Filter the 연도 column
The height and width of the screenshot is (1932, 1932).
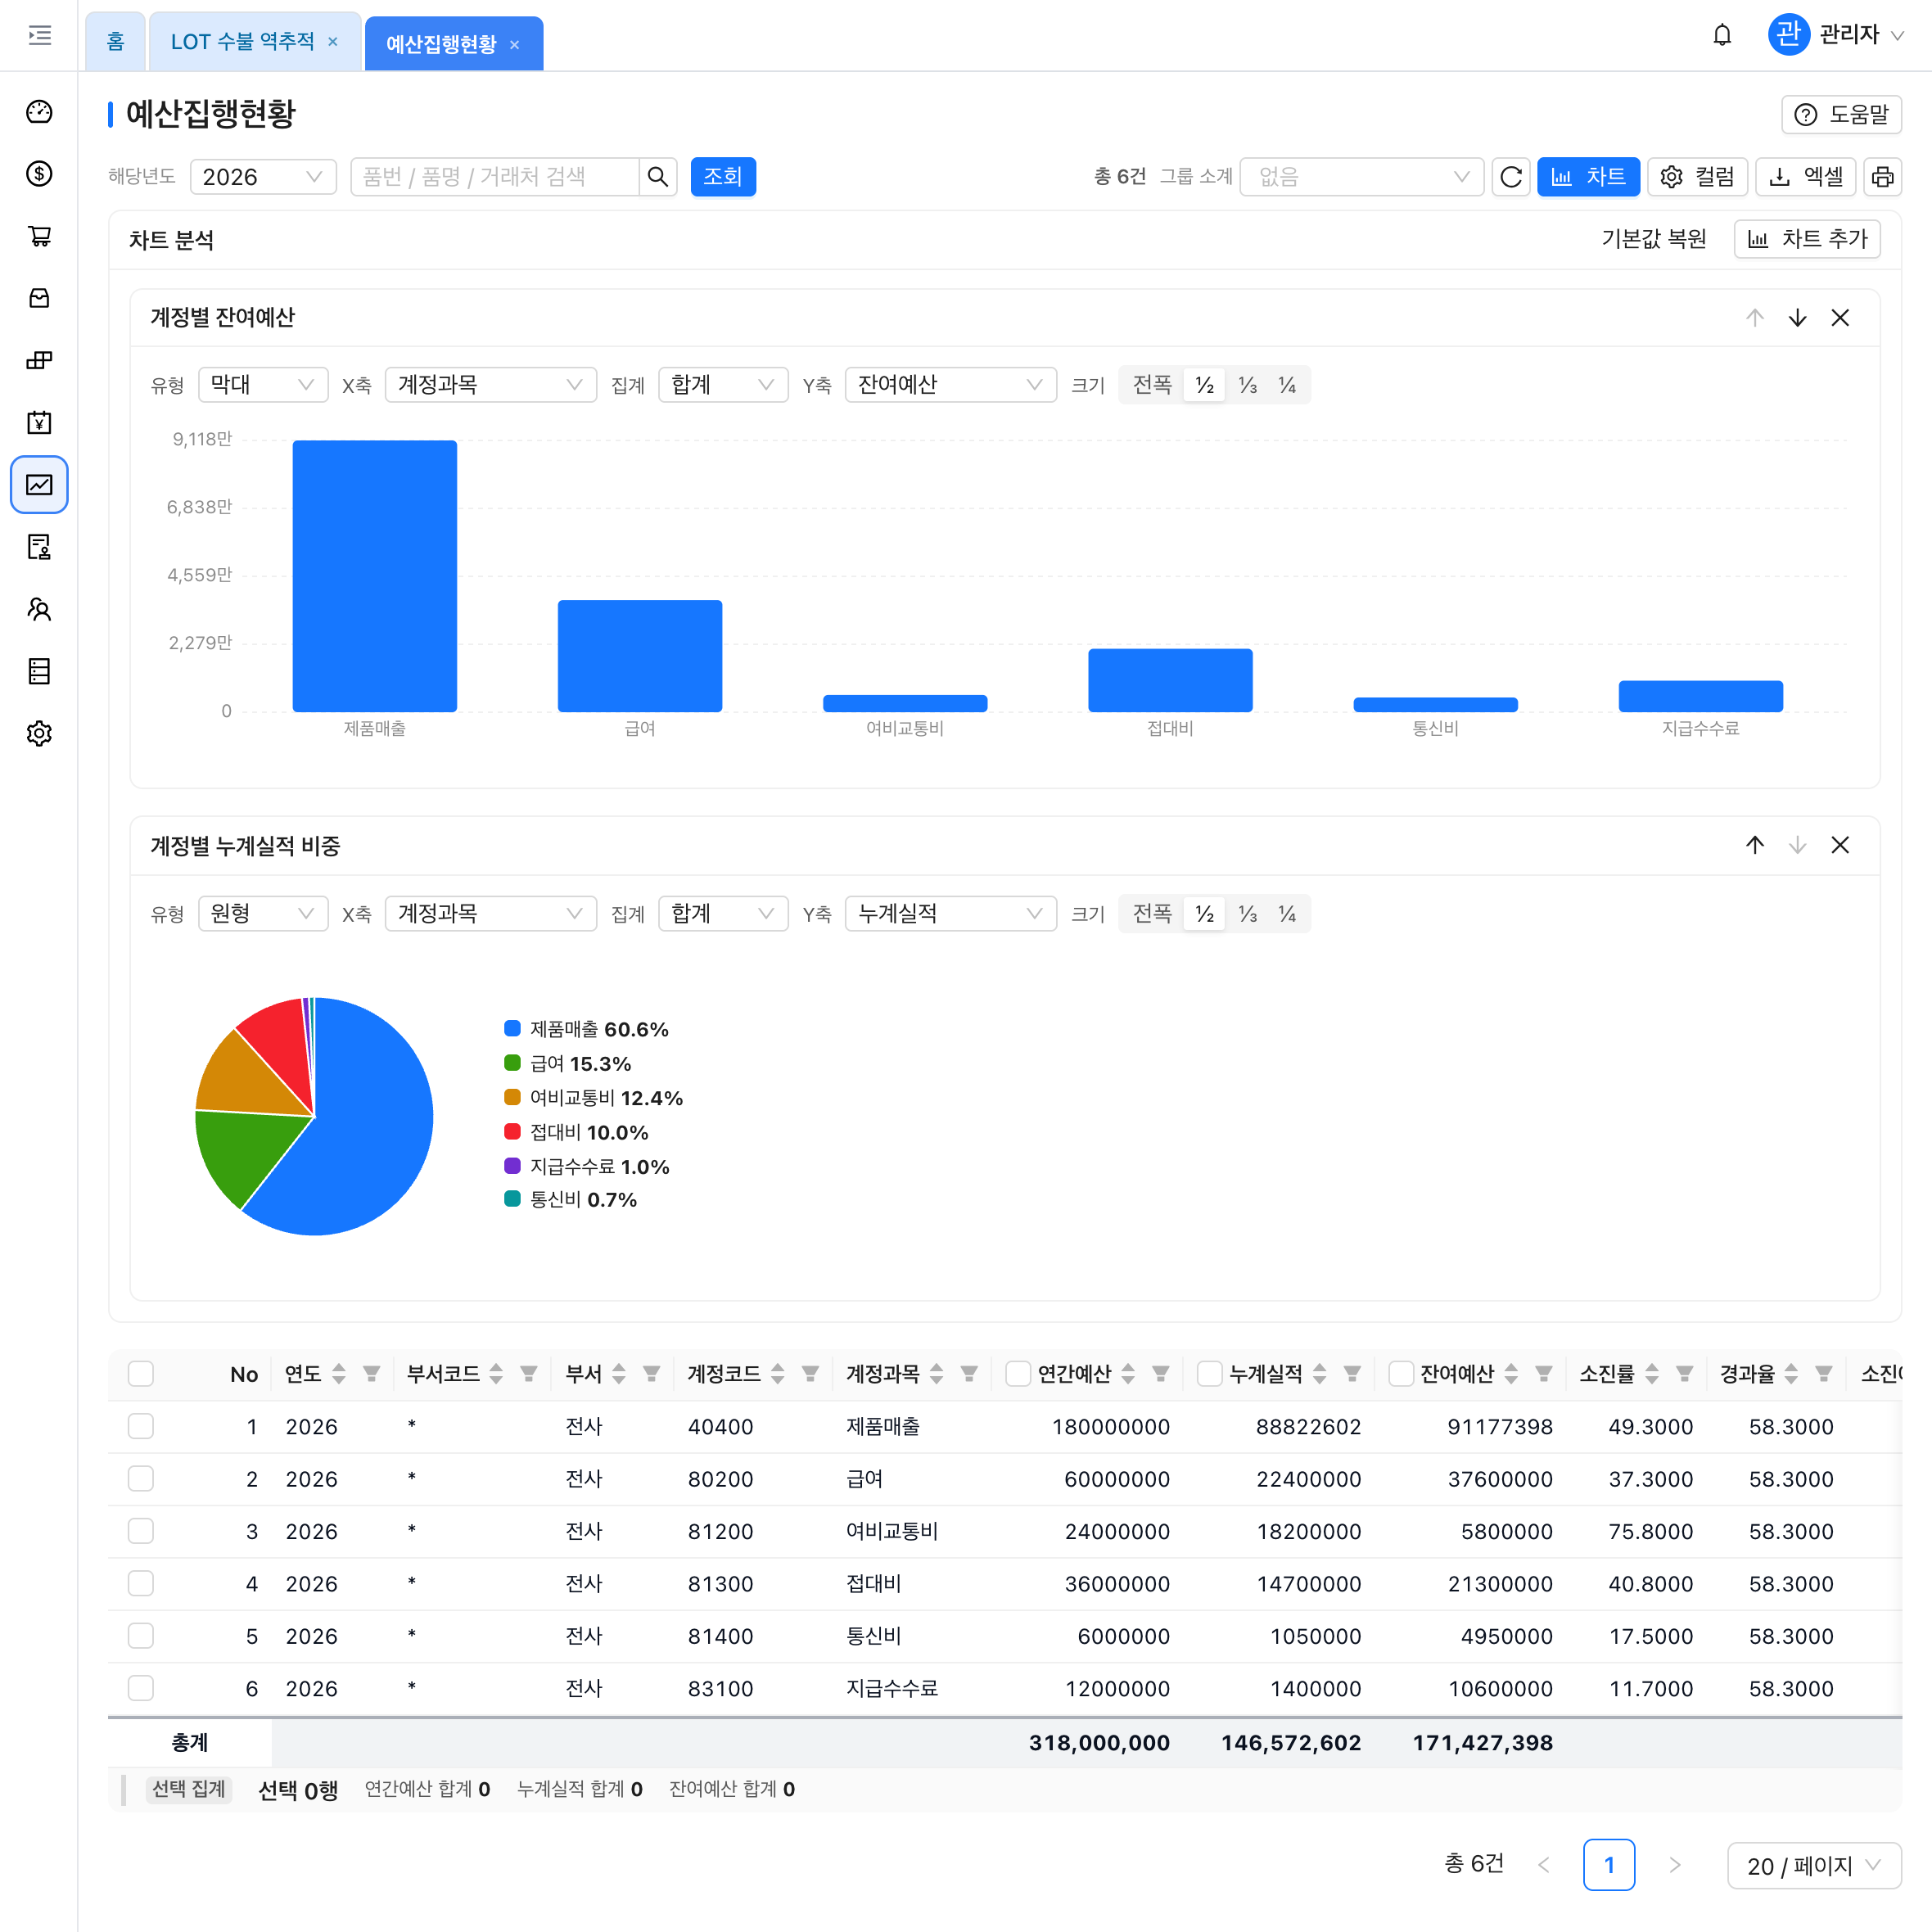point(371,1374)
